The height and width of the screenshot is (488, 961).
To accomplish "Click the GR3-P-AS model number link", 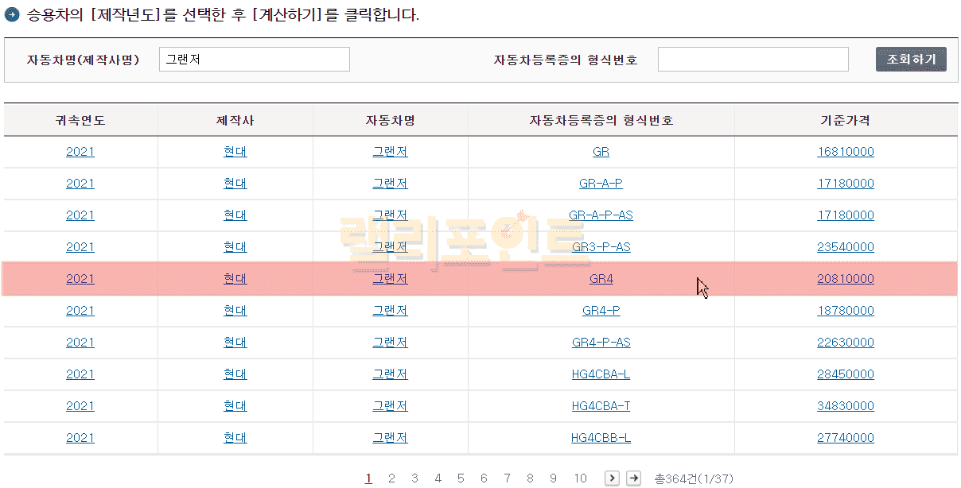I will pyautogui.click(x=601, y=247).
